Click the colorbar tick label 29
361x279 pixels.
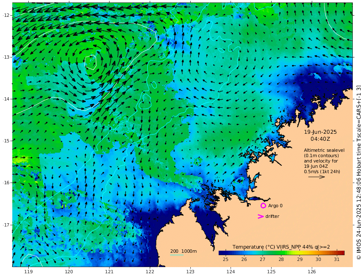pyautogui.click(x=299, y=259)
